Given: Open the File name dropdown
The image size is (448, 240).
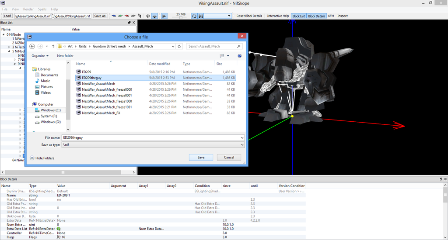Looking at the screenshot, I should 242,137.
